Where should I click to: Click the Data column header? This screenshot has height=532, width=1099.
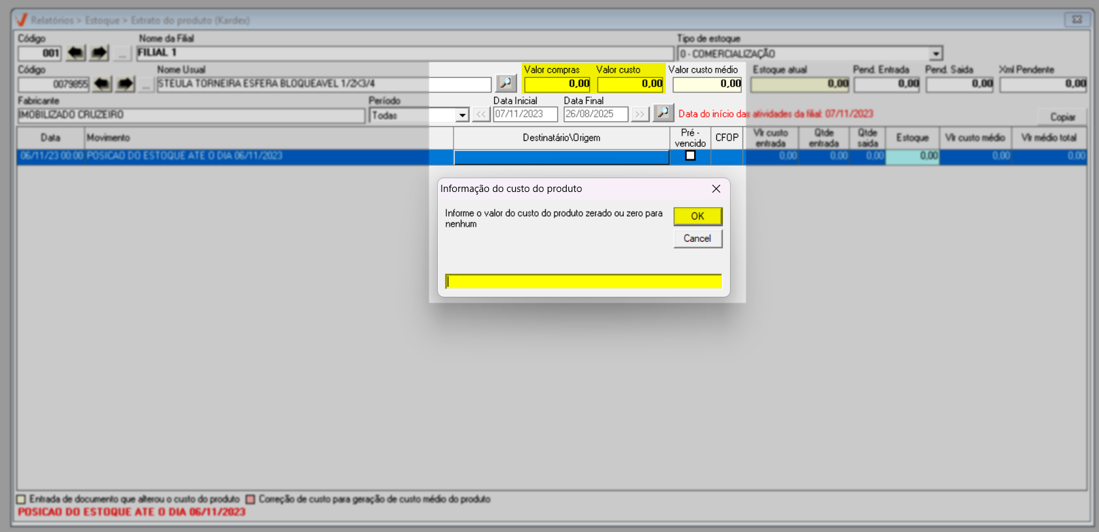click(50, 138)
